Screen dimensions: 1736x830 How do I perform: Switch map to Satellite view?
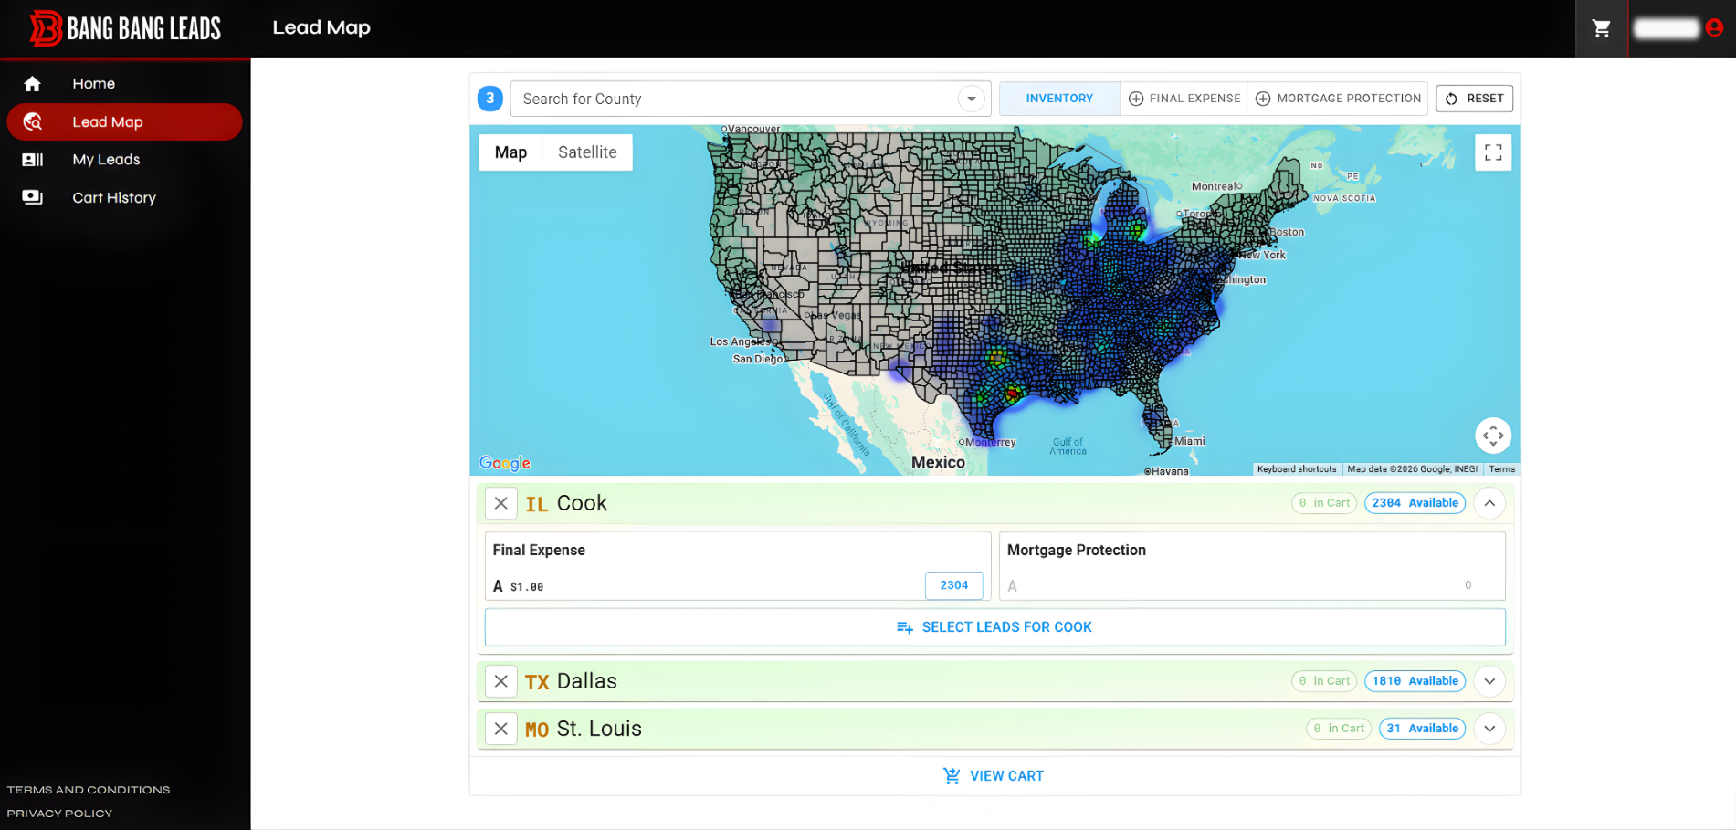click(x=587, y=152)
